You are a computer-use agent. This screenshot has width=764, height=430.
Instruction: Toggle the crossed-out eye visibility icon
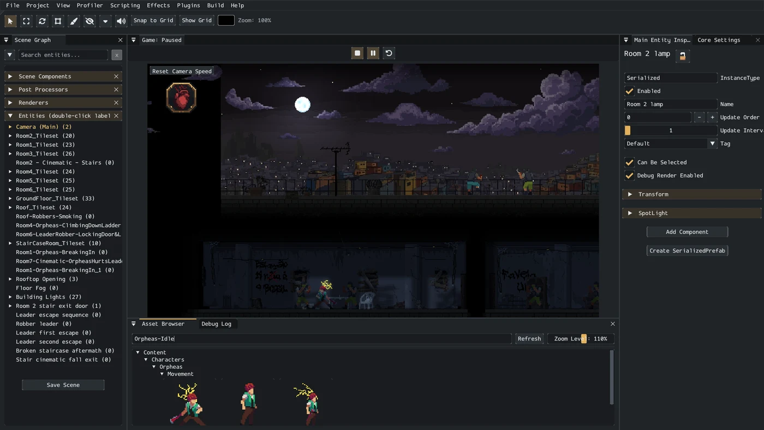coord(89,21)
